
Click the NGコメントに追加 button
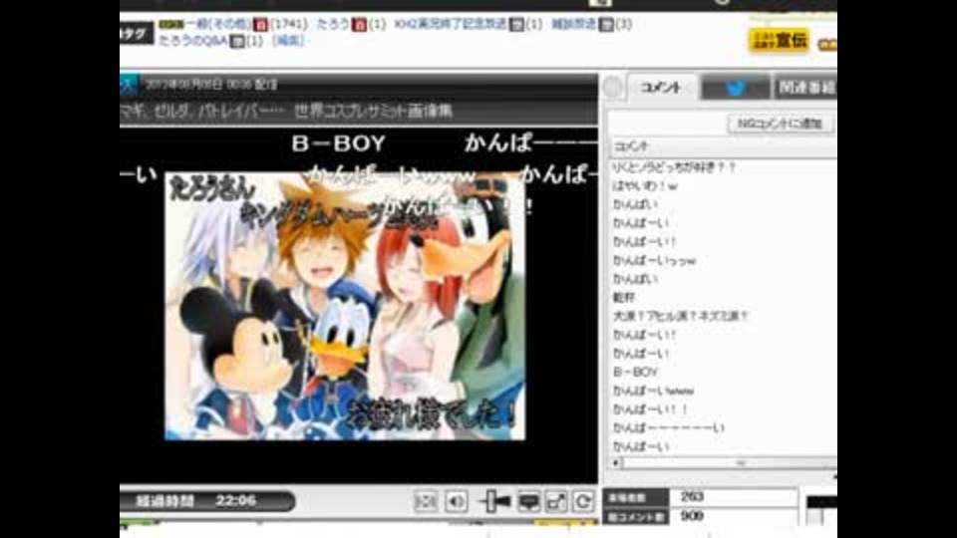pyautogui.click(x=780, y=124)
